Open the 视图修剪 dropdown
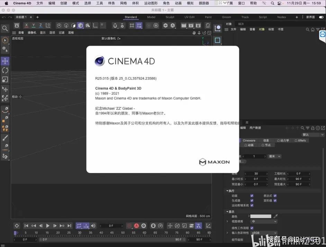This screenshot has width=326, height=247. point(264,221)
